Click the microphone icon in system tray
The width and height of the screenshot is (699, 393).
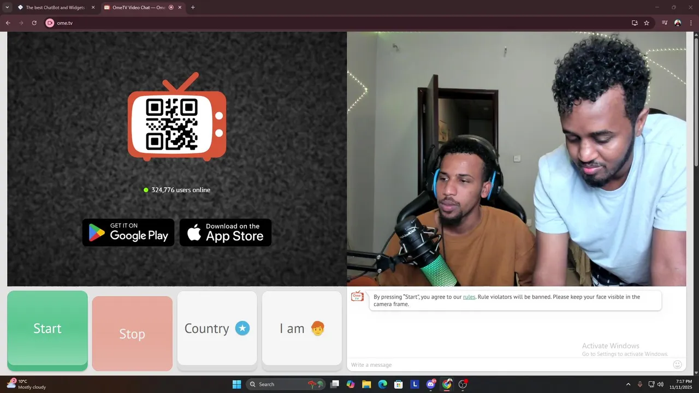(640, 384)
